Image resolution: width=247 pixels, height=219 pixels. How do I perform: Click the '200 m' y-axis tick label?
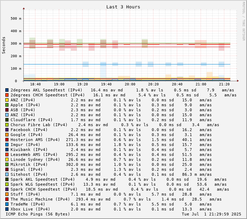pos(16,56)
